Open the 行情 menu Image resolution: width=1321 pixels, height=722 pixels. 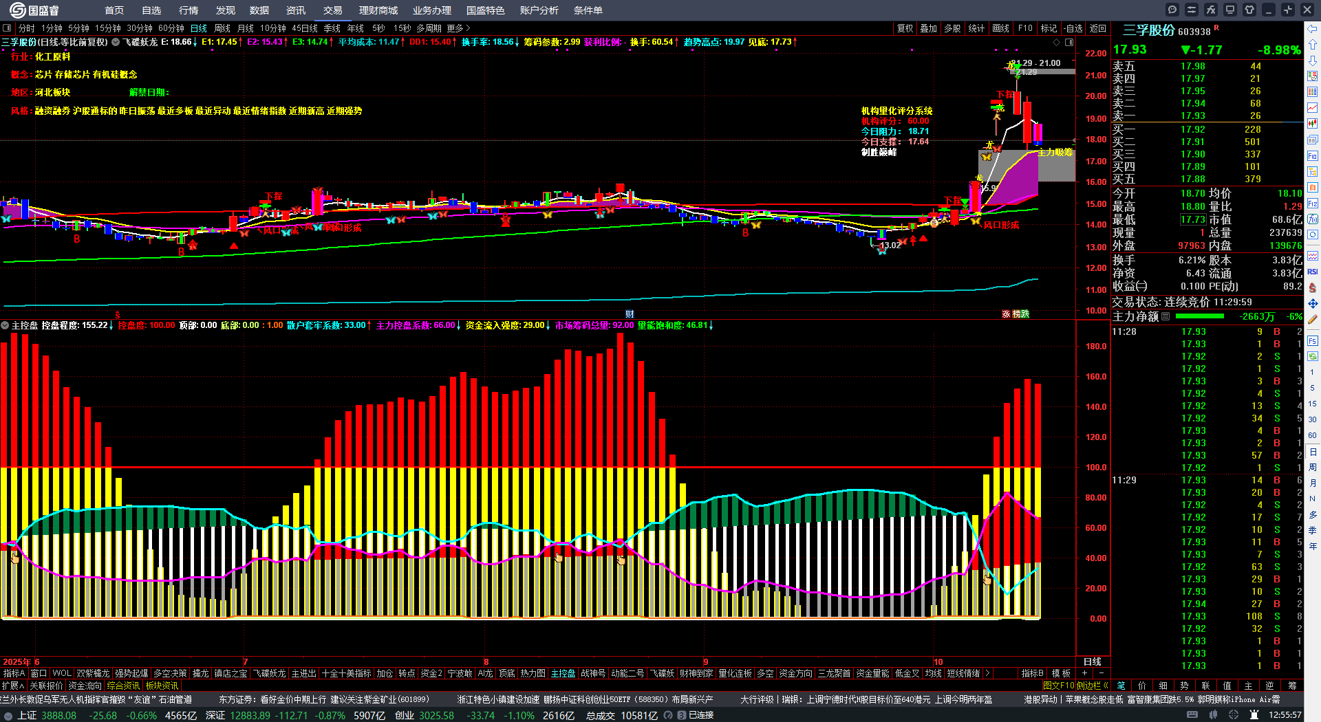189,10
